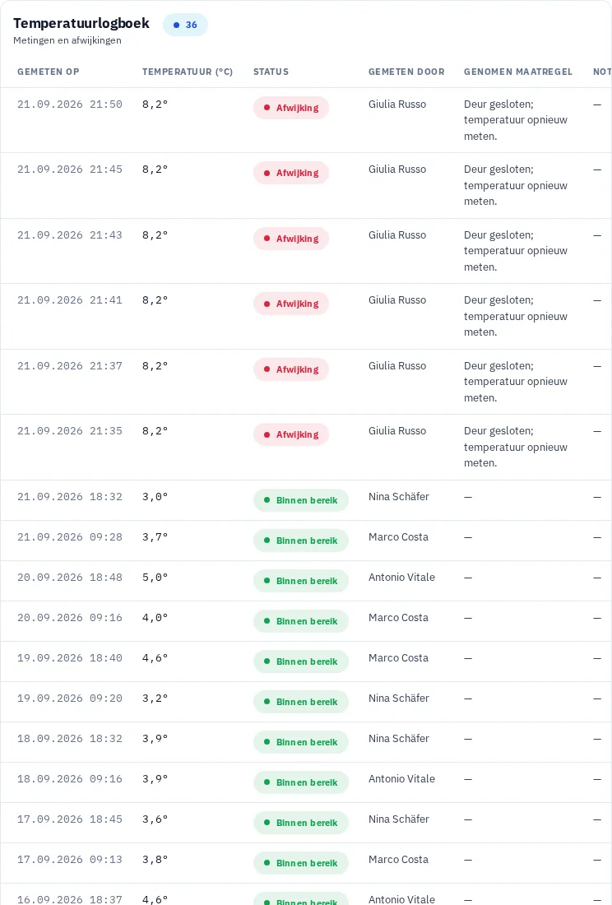
Task: Click Giulia Russo in the 21:50 row
Action: click(397, 104)
